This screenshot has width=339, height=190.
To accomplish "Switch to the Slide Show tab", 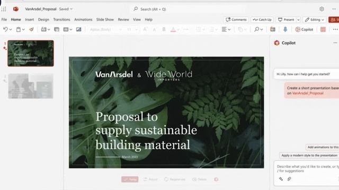I will point(105,20).
